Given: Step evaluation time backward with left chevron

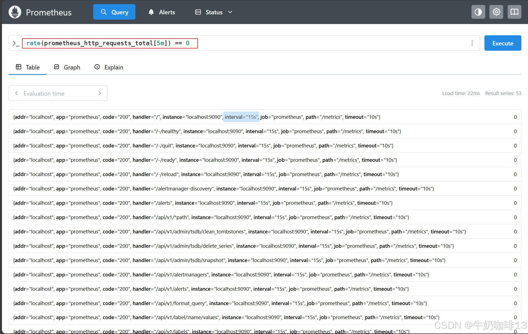Looking at the screenshot, I should point(17,93).
